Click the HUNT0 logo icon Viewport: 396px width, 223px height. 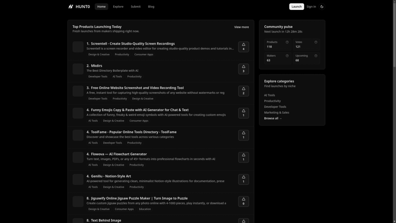[71, 7]
